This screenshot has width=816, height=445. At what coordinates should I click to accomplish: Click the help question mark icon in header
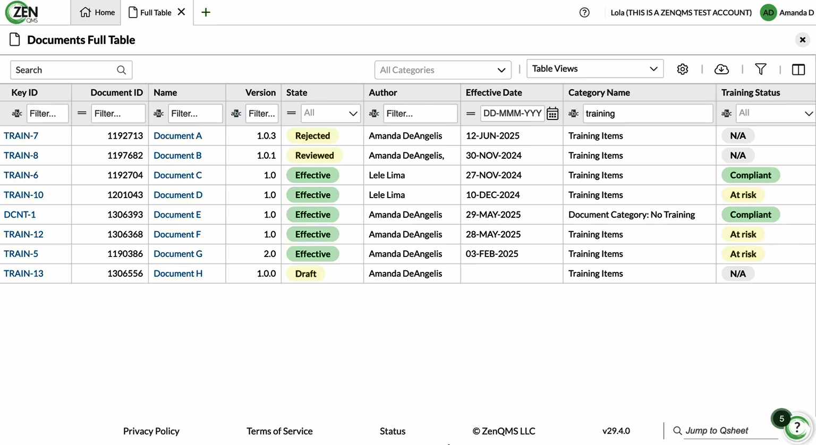click(x=584, y=13)
